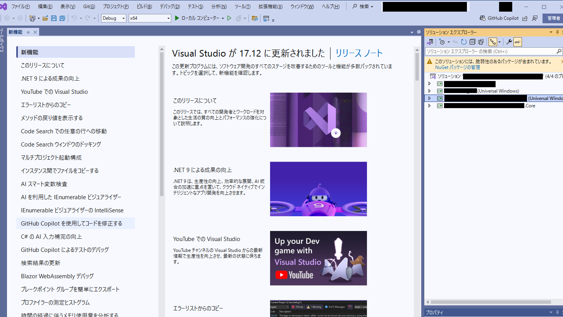This screenshot has height=317, width=563.
Task: Click the Hot Reload flame icon
Action: click(x=239, y=18)
